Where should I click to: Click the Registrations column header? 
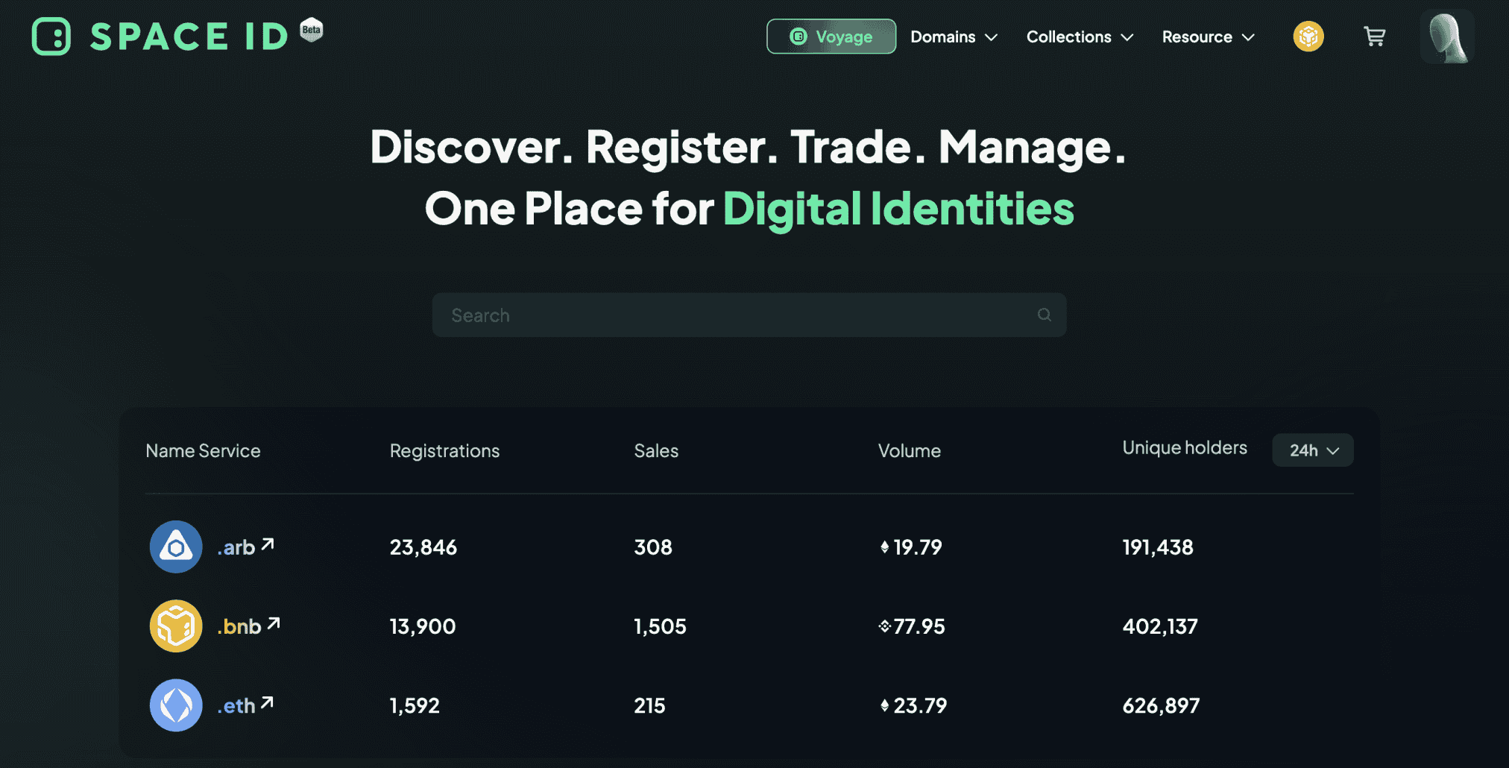pos(444,450)
